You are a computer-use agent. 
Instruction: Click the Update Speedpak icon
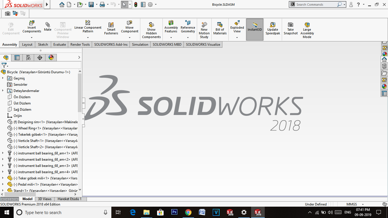pos(273,29)
